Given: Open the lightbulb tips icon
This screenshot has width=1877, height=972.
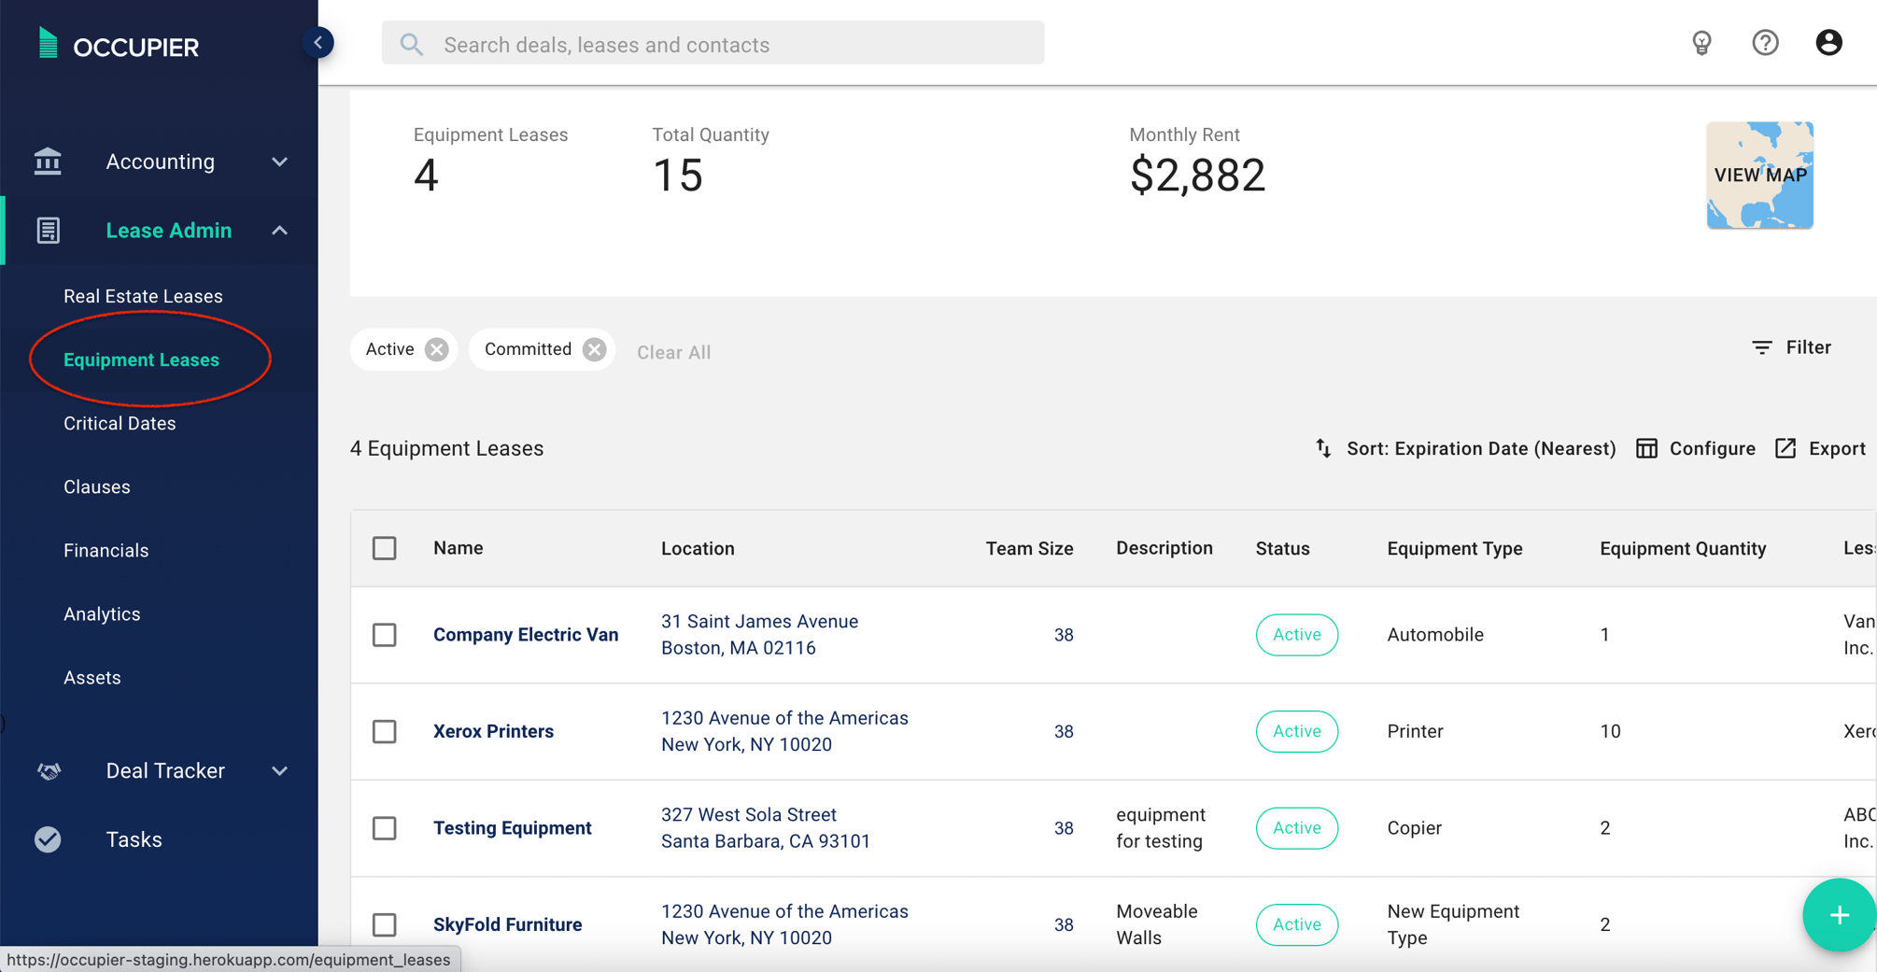Looking at the screenshot, I should coord(1701,43).
